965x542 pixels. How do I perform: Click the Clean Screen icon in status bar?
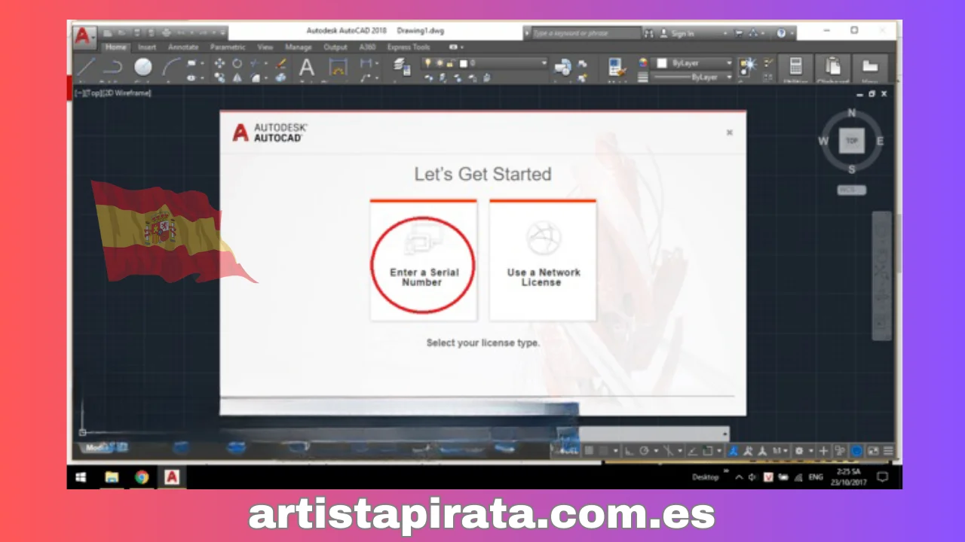874,451
